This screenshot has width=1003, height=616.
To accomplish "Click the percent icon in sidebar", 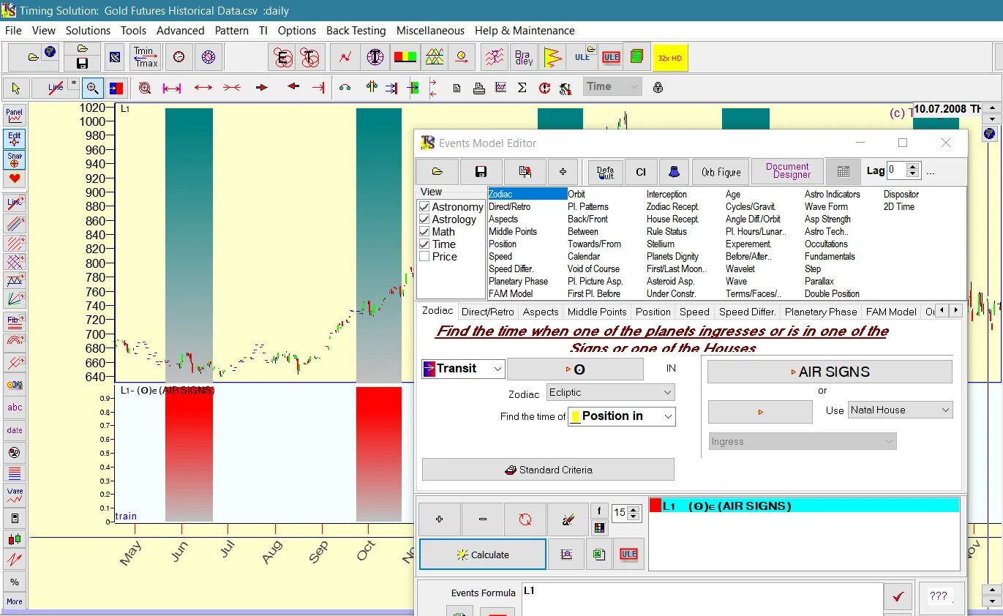I will coord(15,582).
